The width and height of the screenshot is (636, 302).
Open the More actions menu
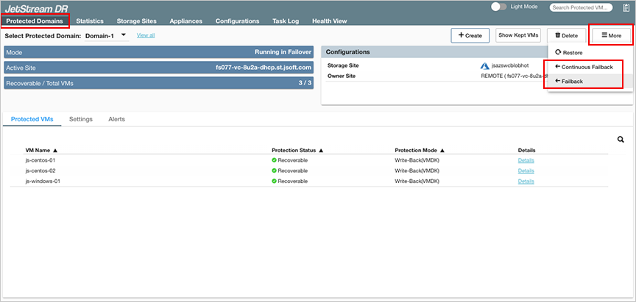(x=611, y=35)
